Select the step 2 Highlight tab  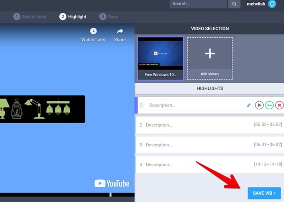(x=72, y=17)
